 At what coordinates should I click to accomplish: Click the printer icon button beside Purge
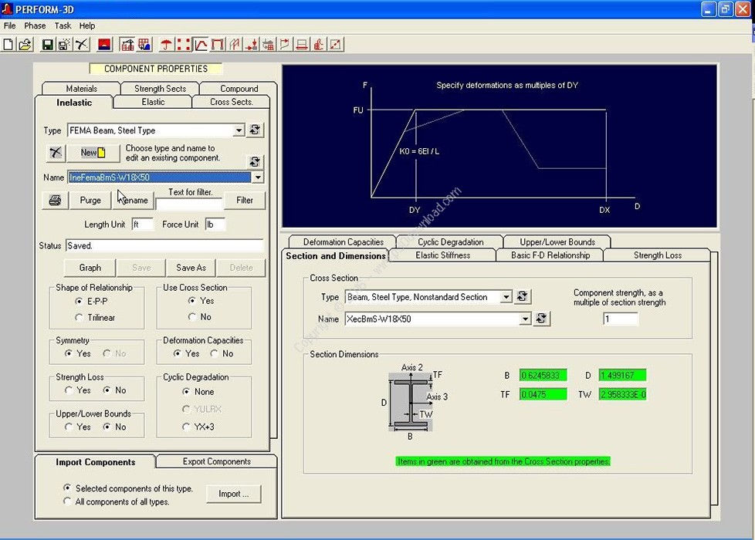pyautogui.click(x=56, y=201)
